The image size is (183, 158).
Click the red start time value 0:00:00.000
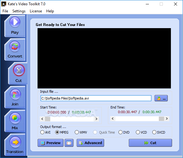point(57,112)
